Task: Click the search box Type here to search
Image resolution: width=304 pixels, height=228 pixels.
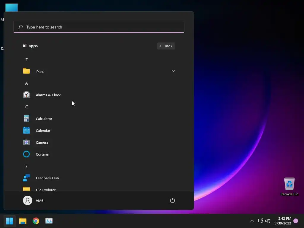Action: tap(99, 27)
